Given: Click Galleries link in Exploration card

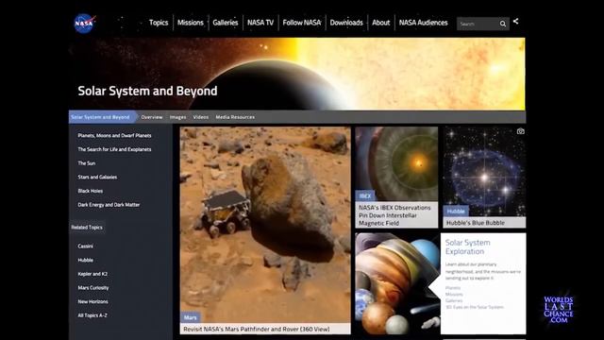Looking at the screenshot, I should [x=454, y=300].
